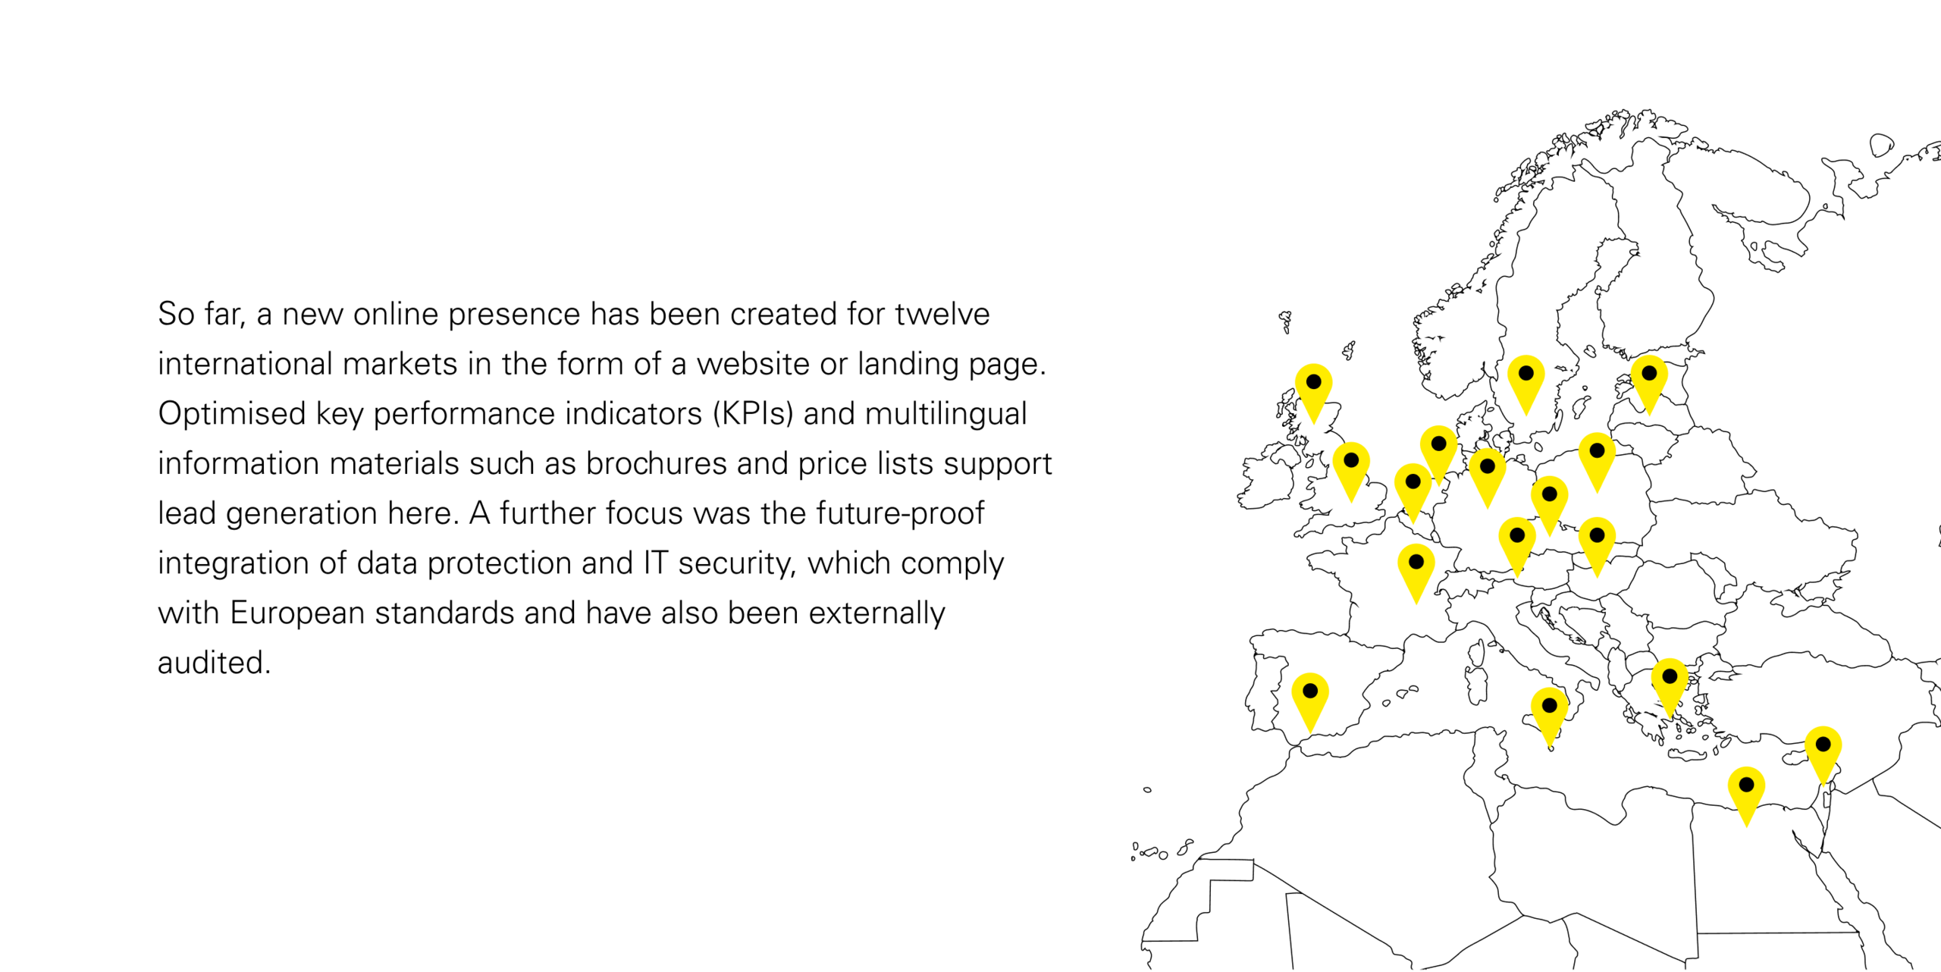Click the map pin over Scotland
The height and width of the screenshot is (972, 1941).
tap(1313, 391)
